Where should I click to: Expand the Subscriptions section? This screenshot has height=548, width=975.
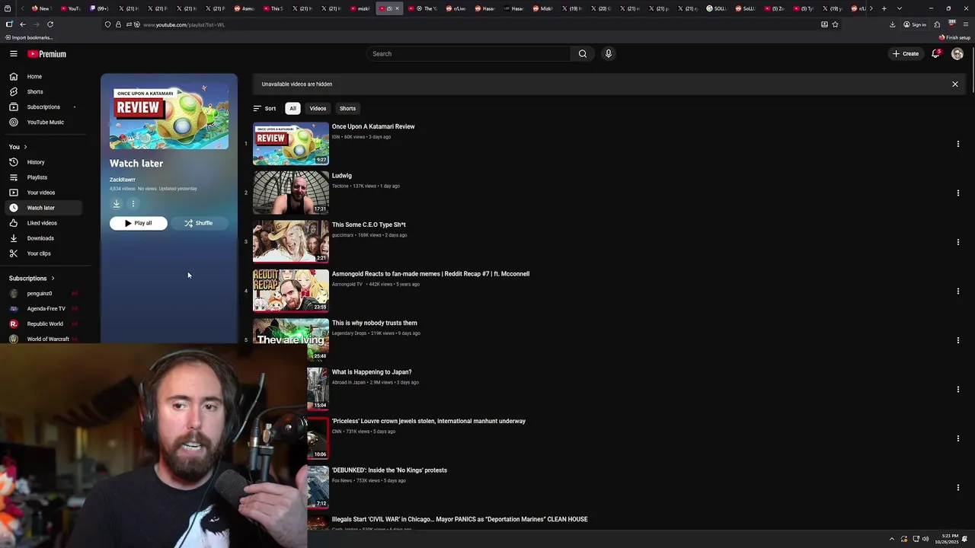click(32, 279)
